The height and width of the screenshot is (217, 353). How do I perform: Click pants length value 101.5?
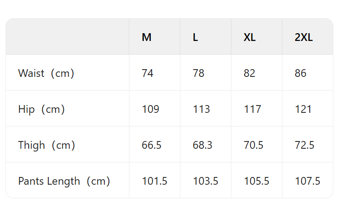click(154, 181)
